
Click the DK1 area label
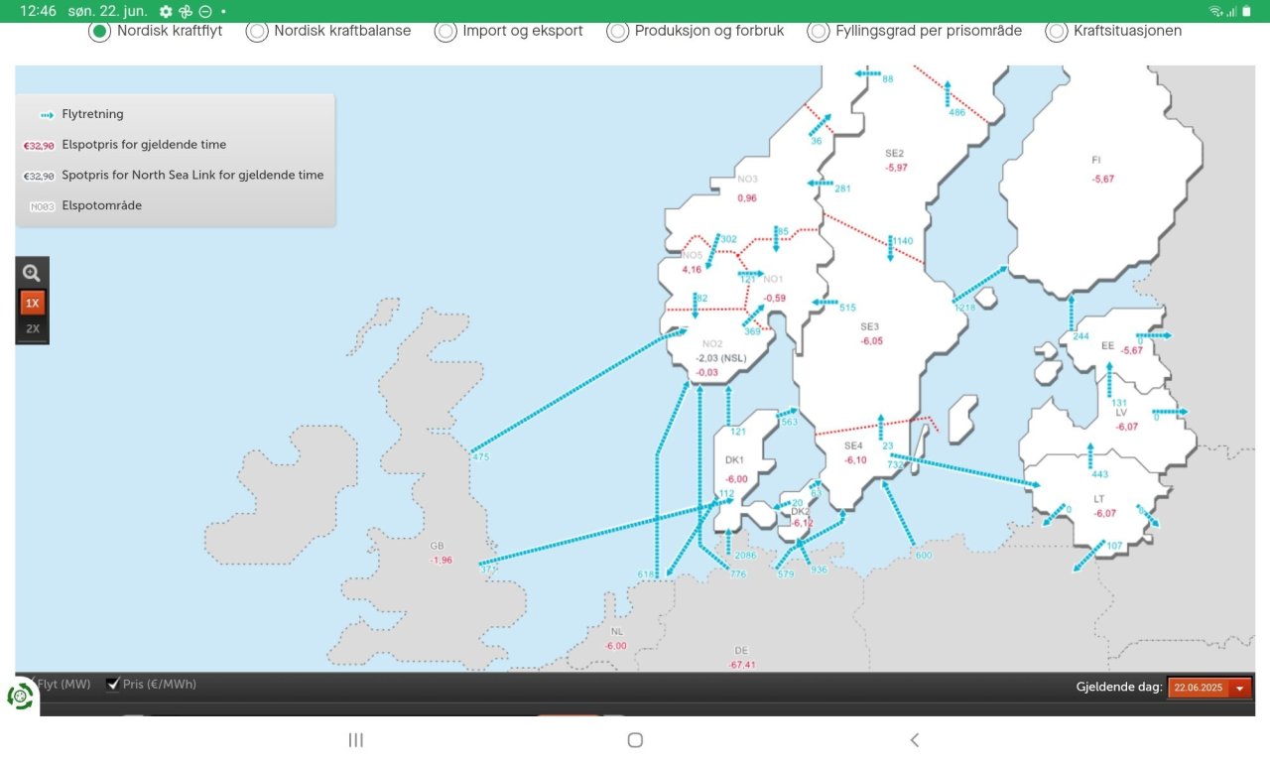point(734,460)
